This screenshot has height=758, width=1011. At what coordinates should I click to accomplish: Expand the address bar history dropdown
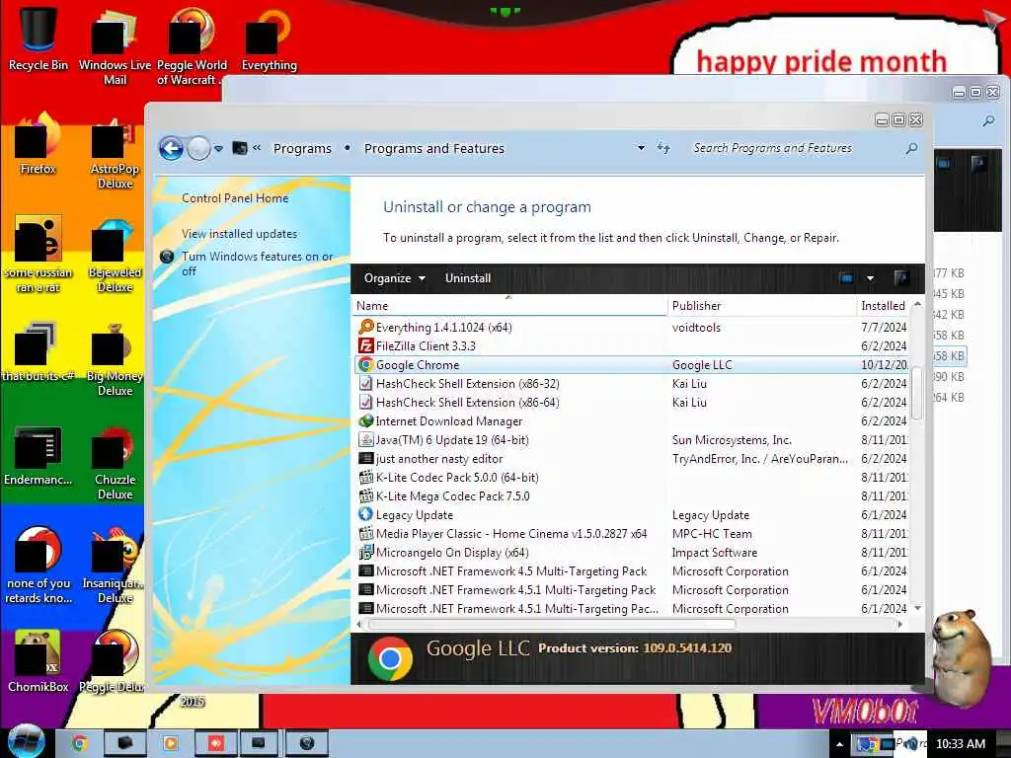pyautogui.click(x=641, y=148)
